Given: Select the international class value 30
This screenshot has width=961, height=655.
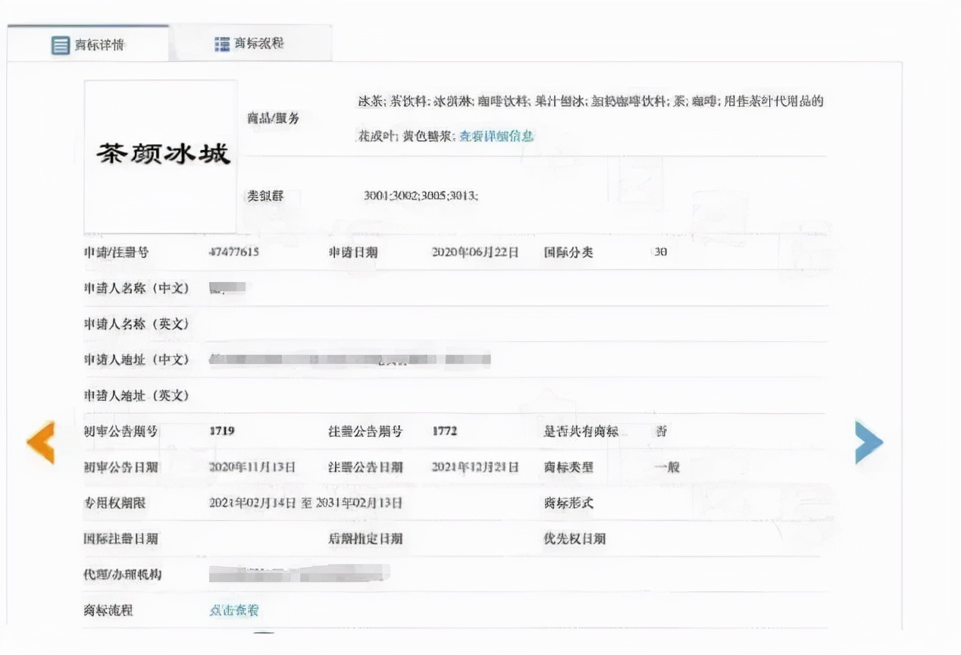Looking at the screenshot, I should coord(660,252).
